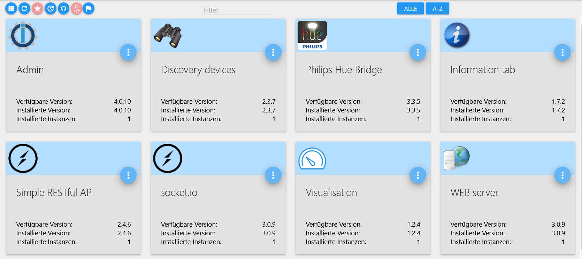
Task: Click the ALLE button
Action: coord(410,9)
